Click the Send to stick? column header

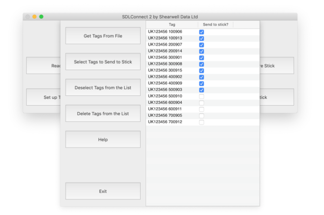click(x=215, y=25)
